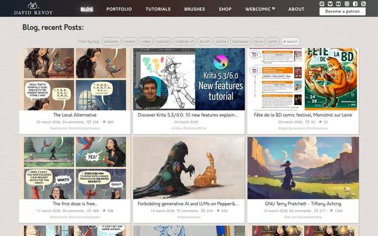Viewport: 378px width, 236px height.
Task: Filter posts by print tag
Action: (x=273, y=41)
